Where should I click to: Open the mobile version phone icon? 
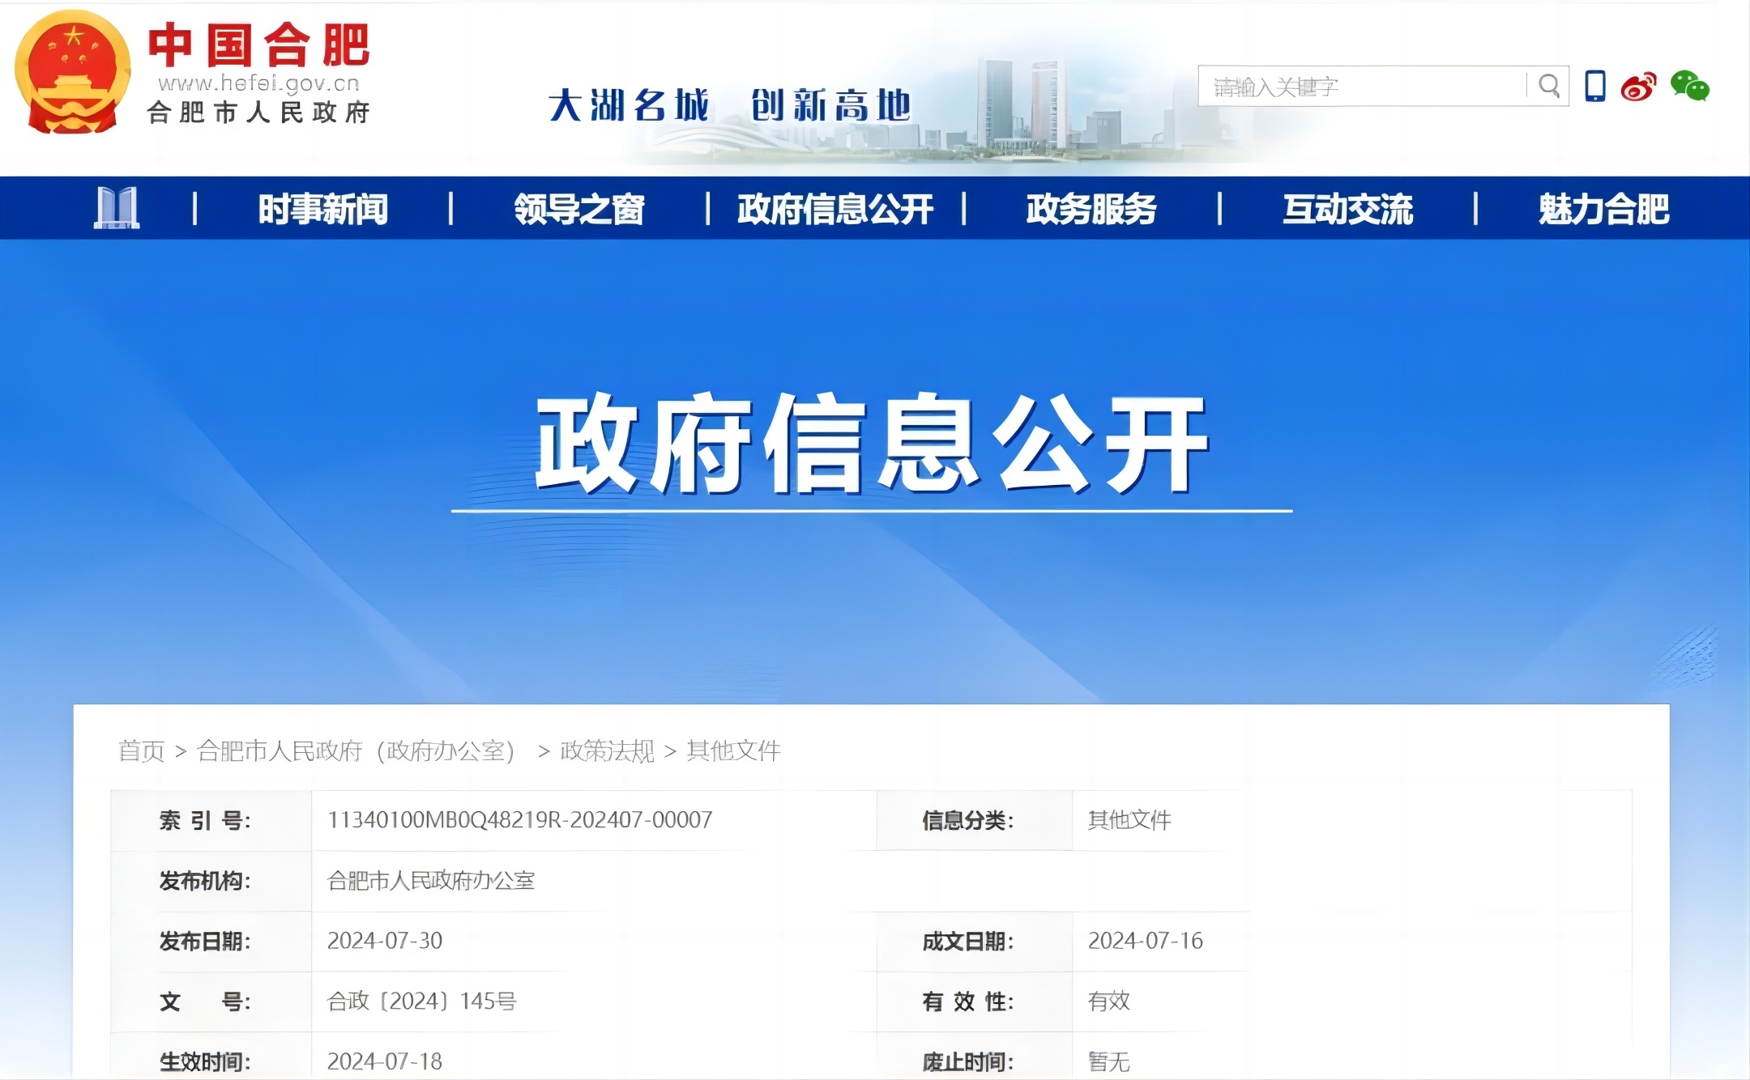coord(1594,86)
